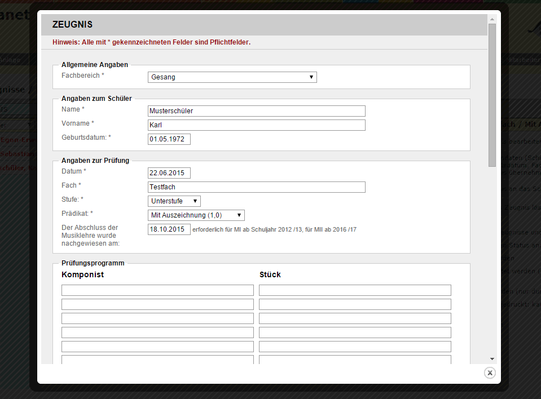Click the Komponist column header
This screenshot has height=399, width=541.
click(x=82, y=274)
